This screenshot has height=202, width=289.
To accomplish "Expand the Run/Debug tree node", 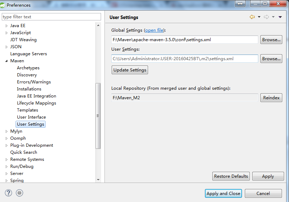I will [6, 166].
